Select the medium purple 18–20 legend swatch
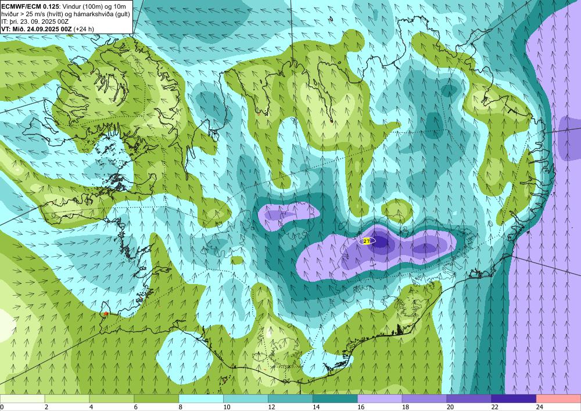 click(424, 399)
